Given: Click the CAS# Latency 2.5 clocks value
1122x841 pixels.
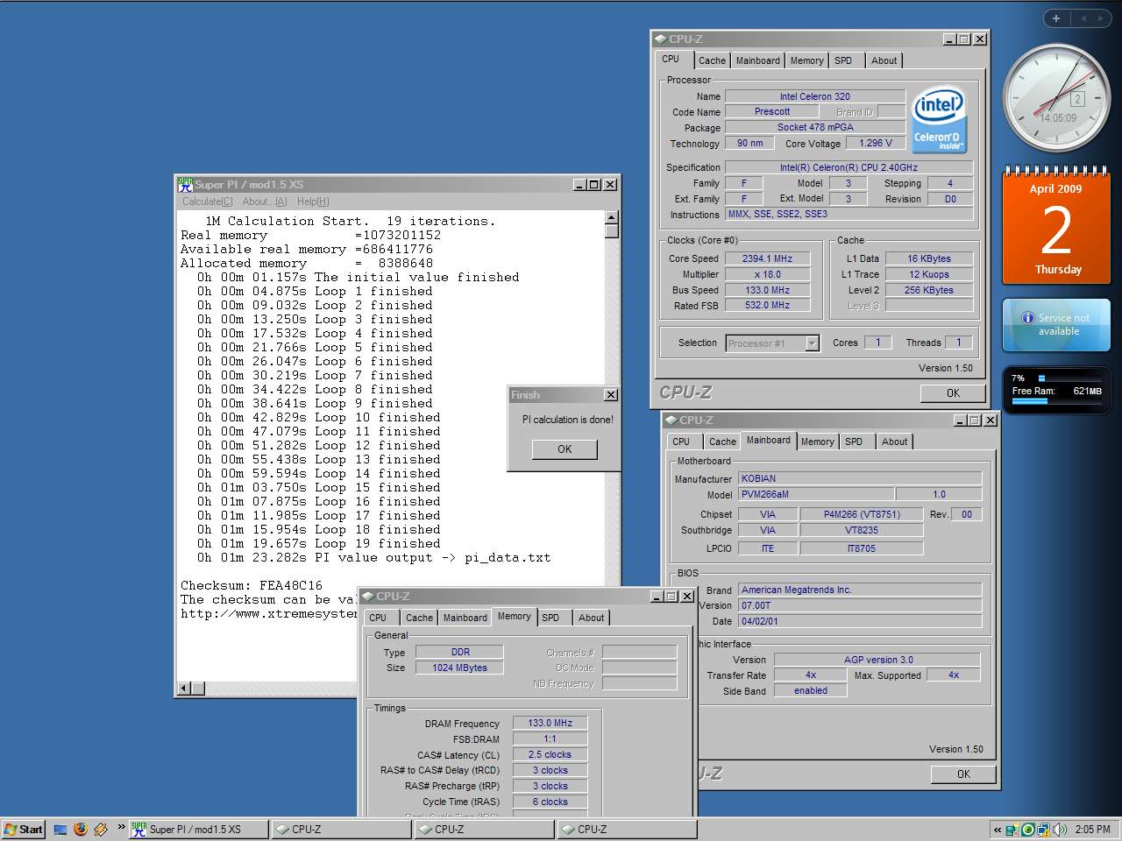Looking at the screenshot, I should tap(550, 754).
